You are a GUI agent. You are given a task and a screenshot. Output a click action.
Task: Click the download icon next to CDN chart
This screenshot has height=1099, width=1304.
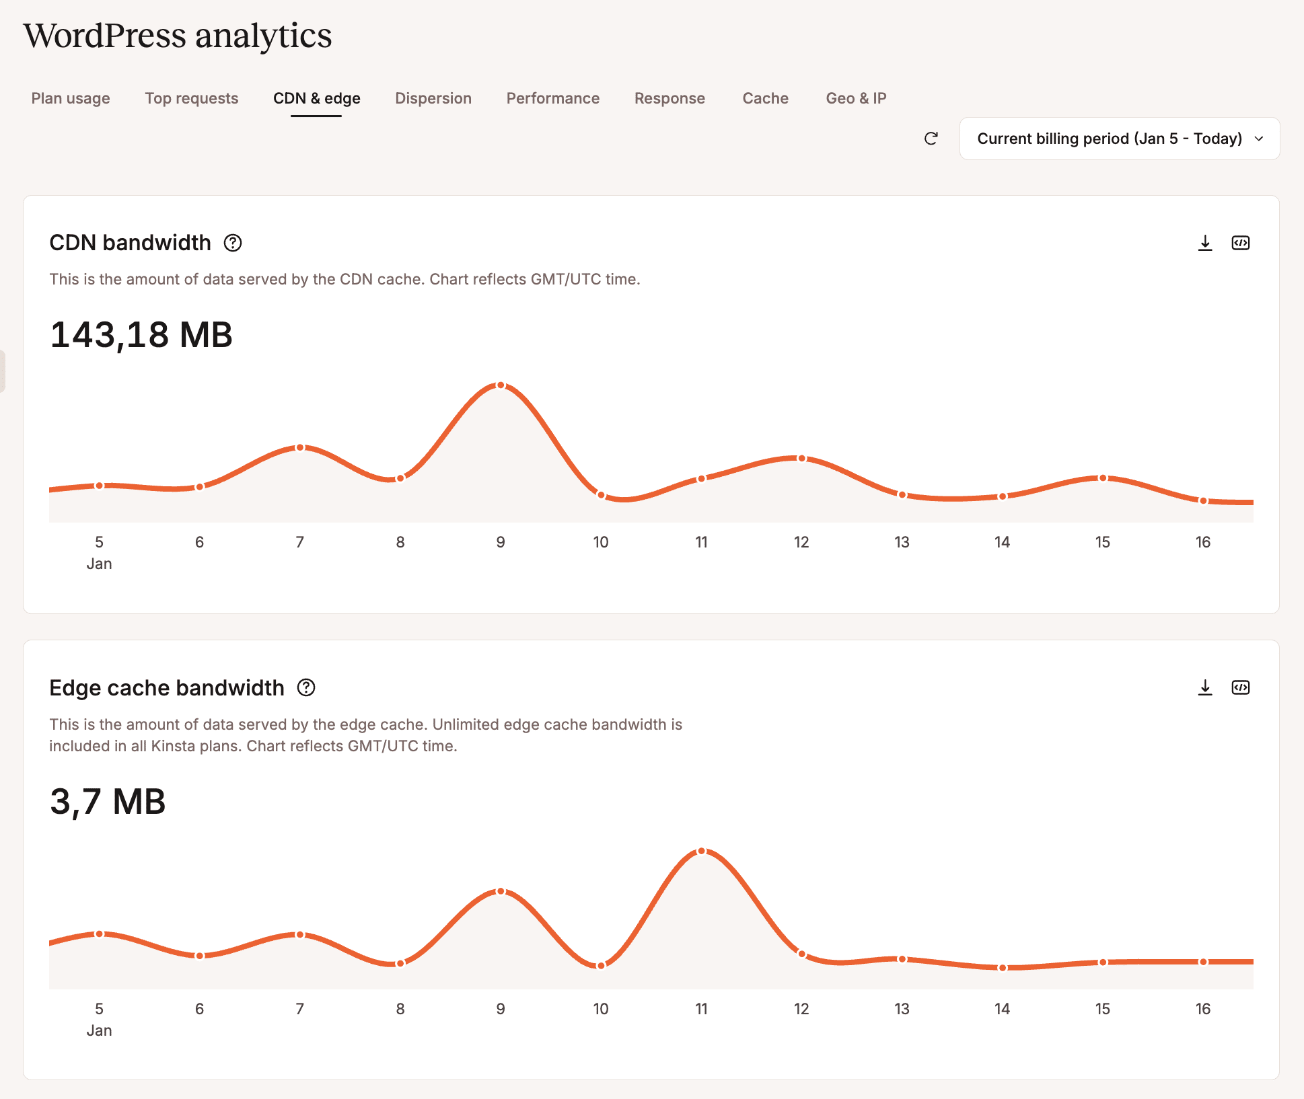pyautogui.click(x=1204, y=243)
